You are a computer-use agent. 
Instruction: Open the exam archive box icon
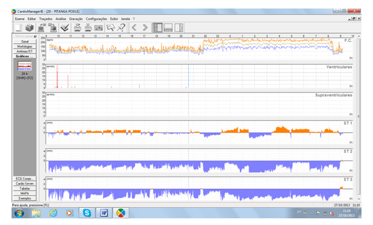(x=30, y=28)
